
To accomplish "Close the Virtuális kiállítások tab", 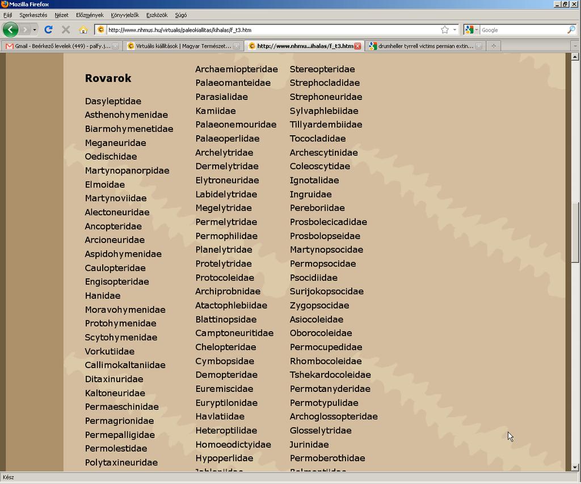I will 237,46.
